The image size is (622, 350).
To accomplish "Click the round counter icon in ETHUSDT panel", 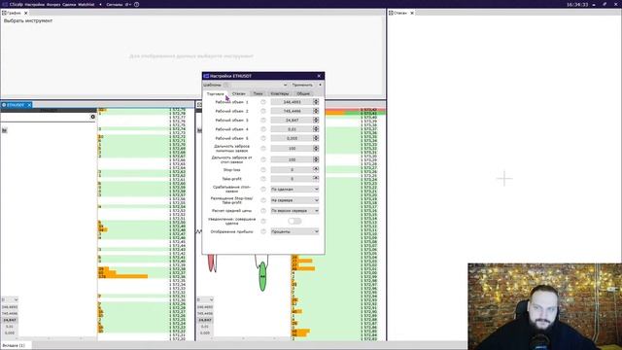I will 93,117.
